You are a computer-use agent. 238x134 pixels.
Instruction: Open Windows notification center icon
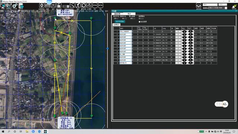(234, 131)
